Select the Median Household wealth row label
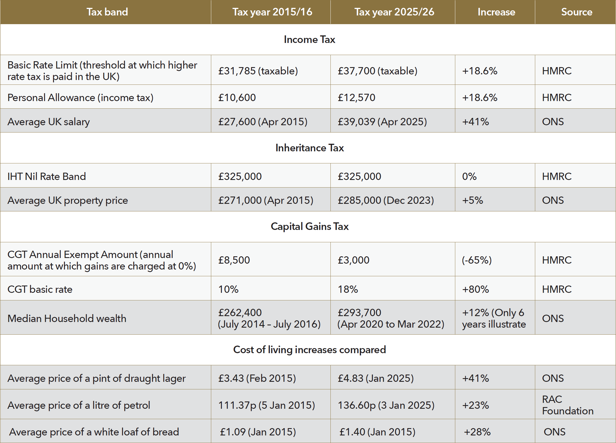 (x=67, y=319)
